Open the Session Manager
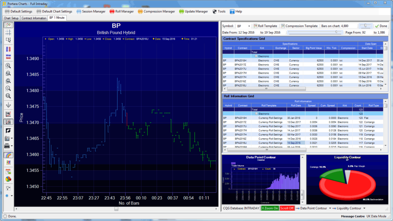The image size is (393, 221). click(x=91, y=11)
